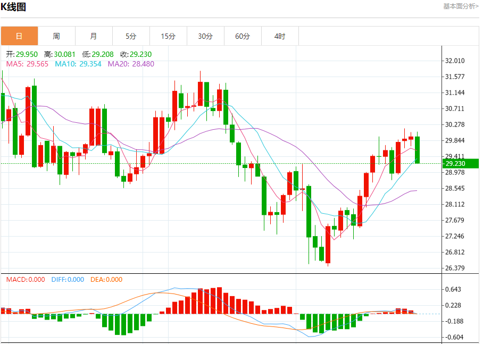
Task: Click the MA10 indicator label
Action: point(78,64)
